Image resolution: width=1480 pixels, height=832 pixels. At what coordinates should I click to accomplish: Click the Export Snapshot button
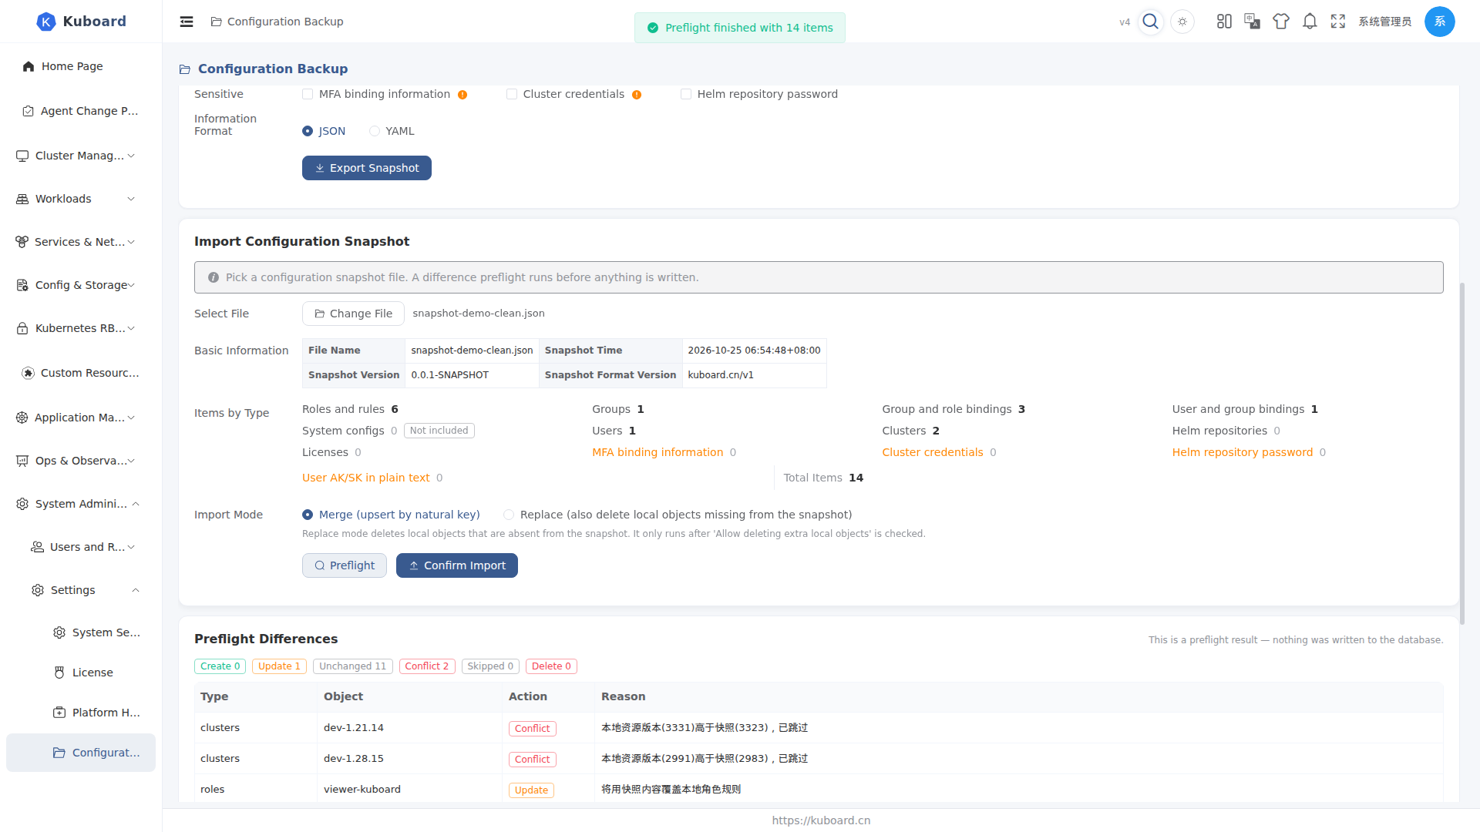367,168
